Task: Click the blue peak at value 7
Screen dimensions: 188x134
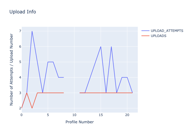Action: (x=32, y=31)
